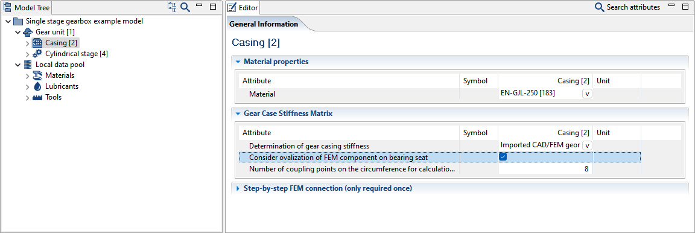
Task: Select Lubricants in the model tree
Action: pos(62,86)
